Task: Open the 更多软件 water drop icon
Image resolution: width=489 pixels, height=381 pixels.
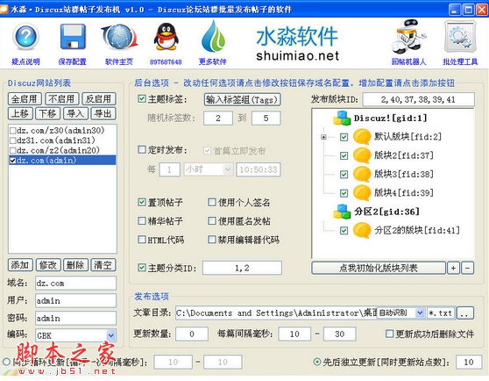Action: 213,36
